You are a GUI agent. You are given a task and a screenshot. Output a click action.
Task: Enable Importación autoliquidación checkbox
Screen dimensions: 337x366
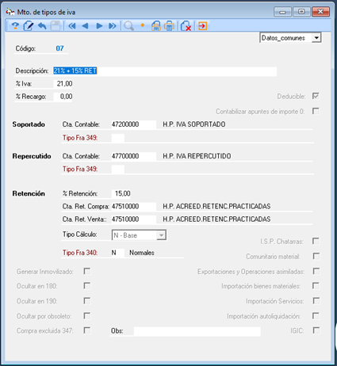[316, 315]
